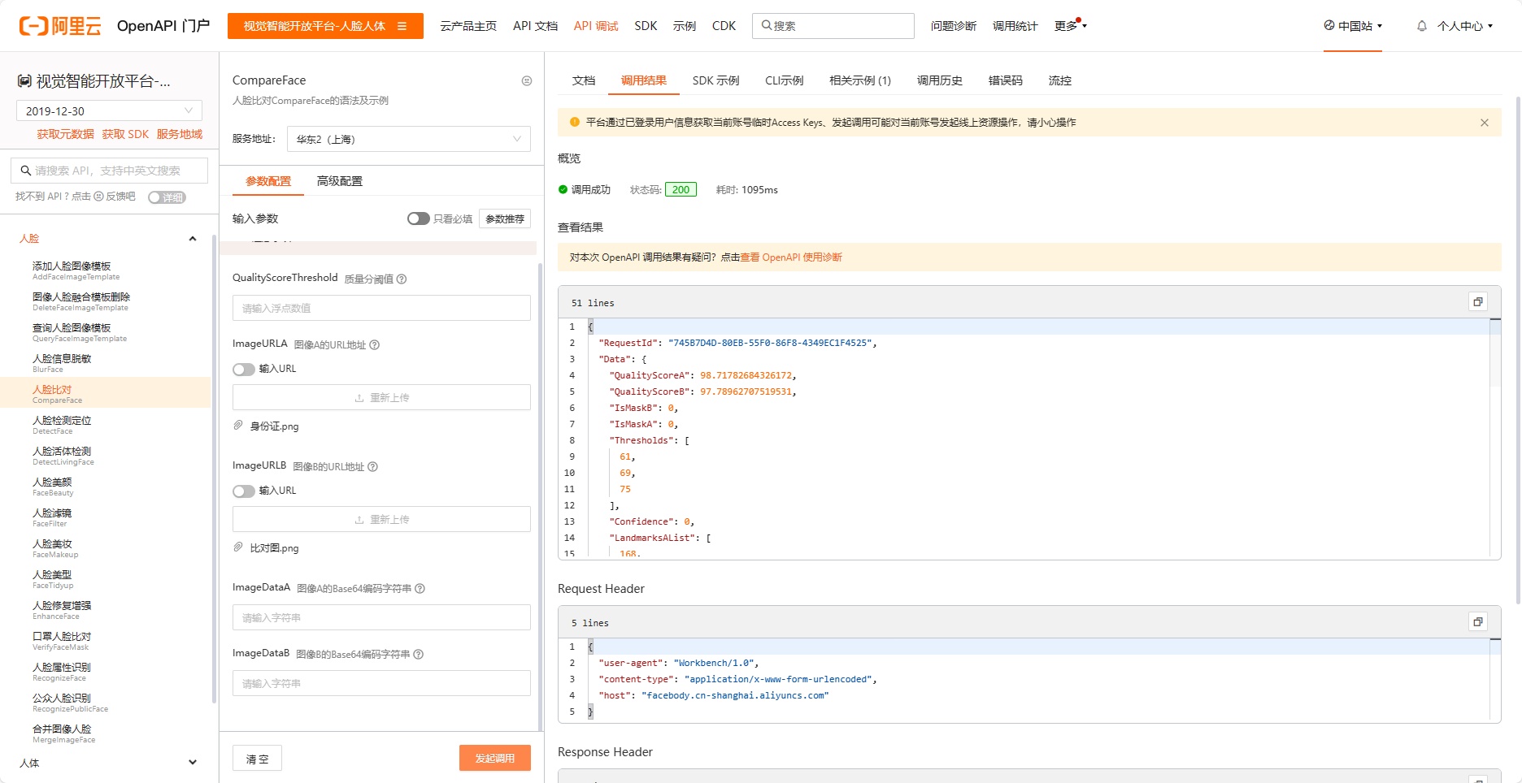The height and width of the screenshot is (783, 1522).
Task: Focus the QualityScoreThreshold input field
Action: tap(381, 308)
